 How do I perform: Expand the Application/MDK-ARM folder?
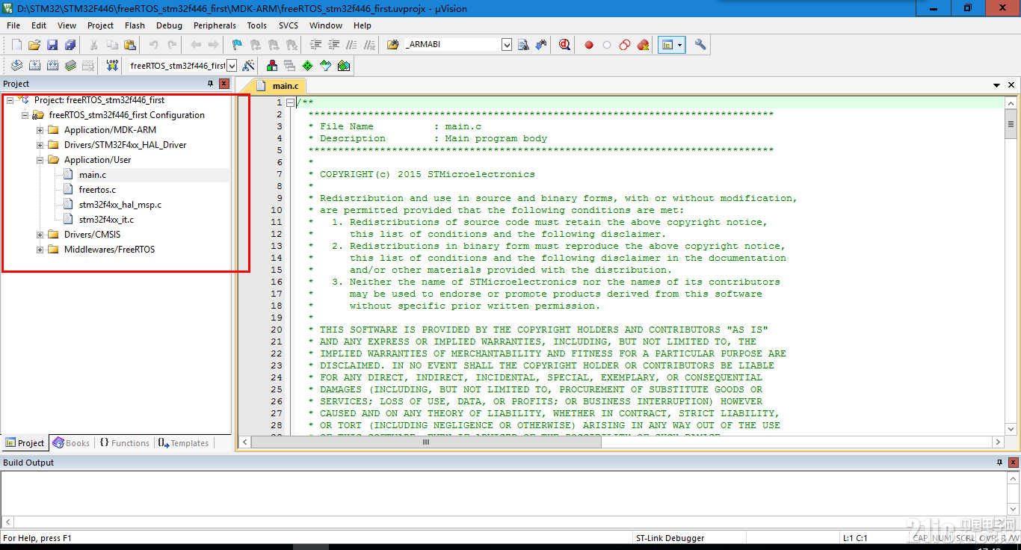click(x=40, y=129)
